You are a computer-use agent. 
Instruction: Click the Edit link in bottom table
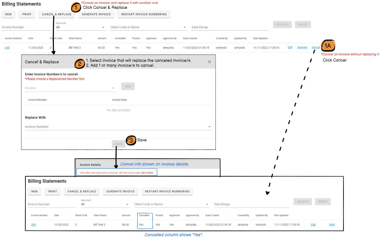point(313,225)
